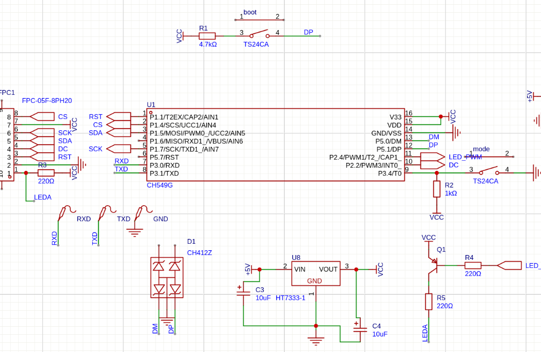Image resolution: width=541 pixels, height=352 pixels.
Task: Click resistor R2 1kΩ symbol
Action: [x=437, y=189]
